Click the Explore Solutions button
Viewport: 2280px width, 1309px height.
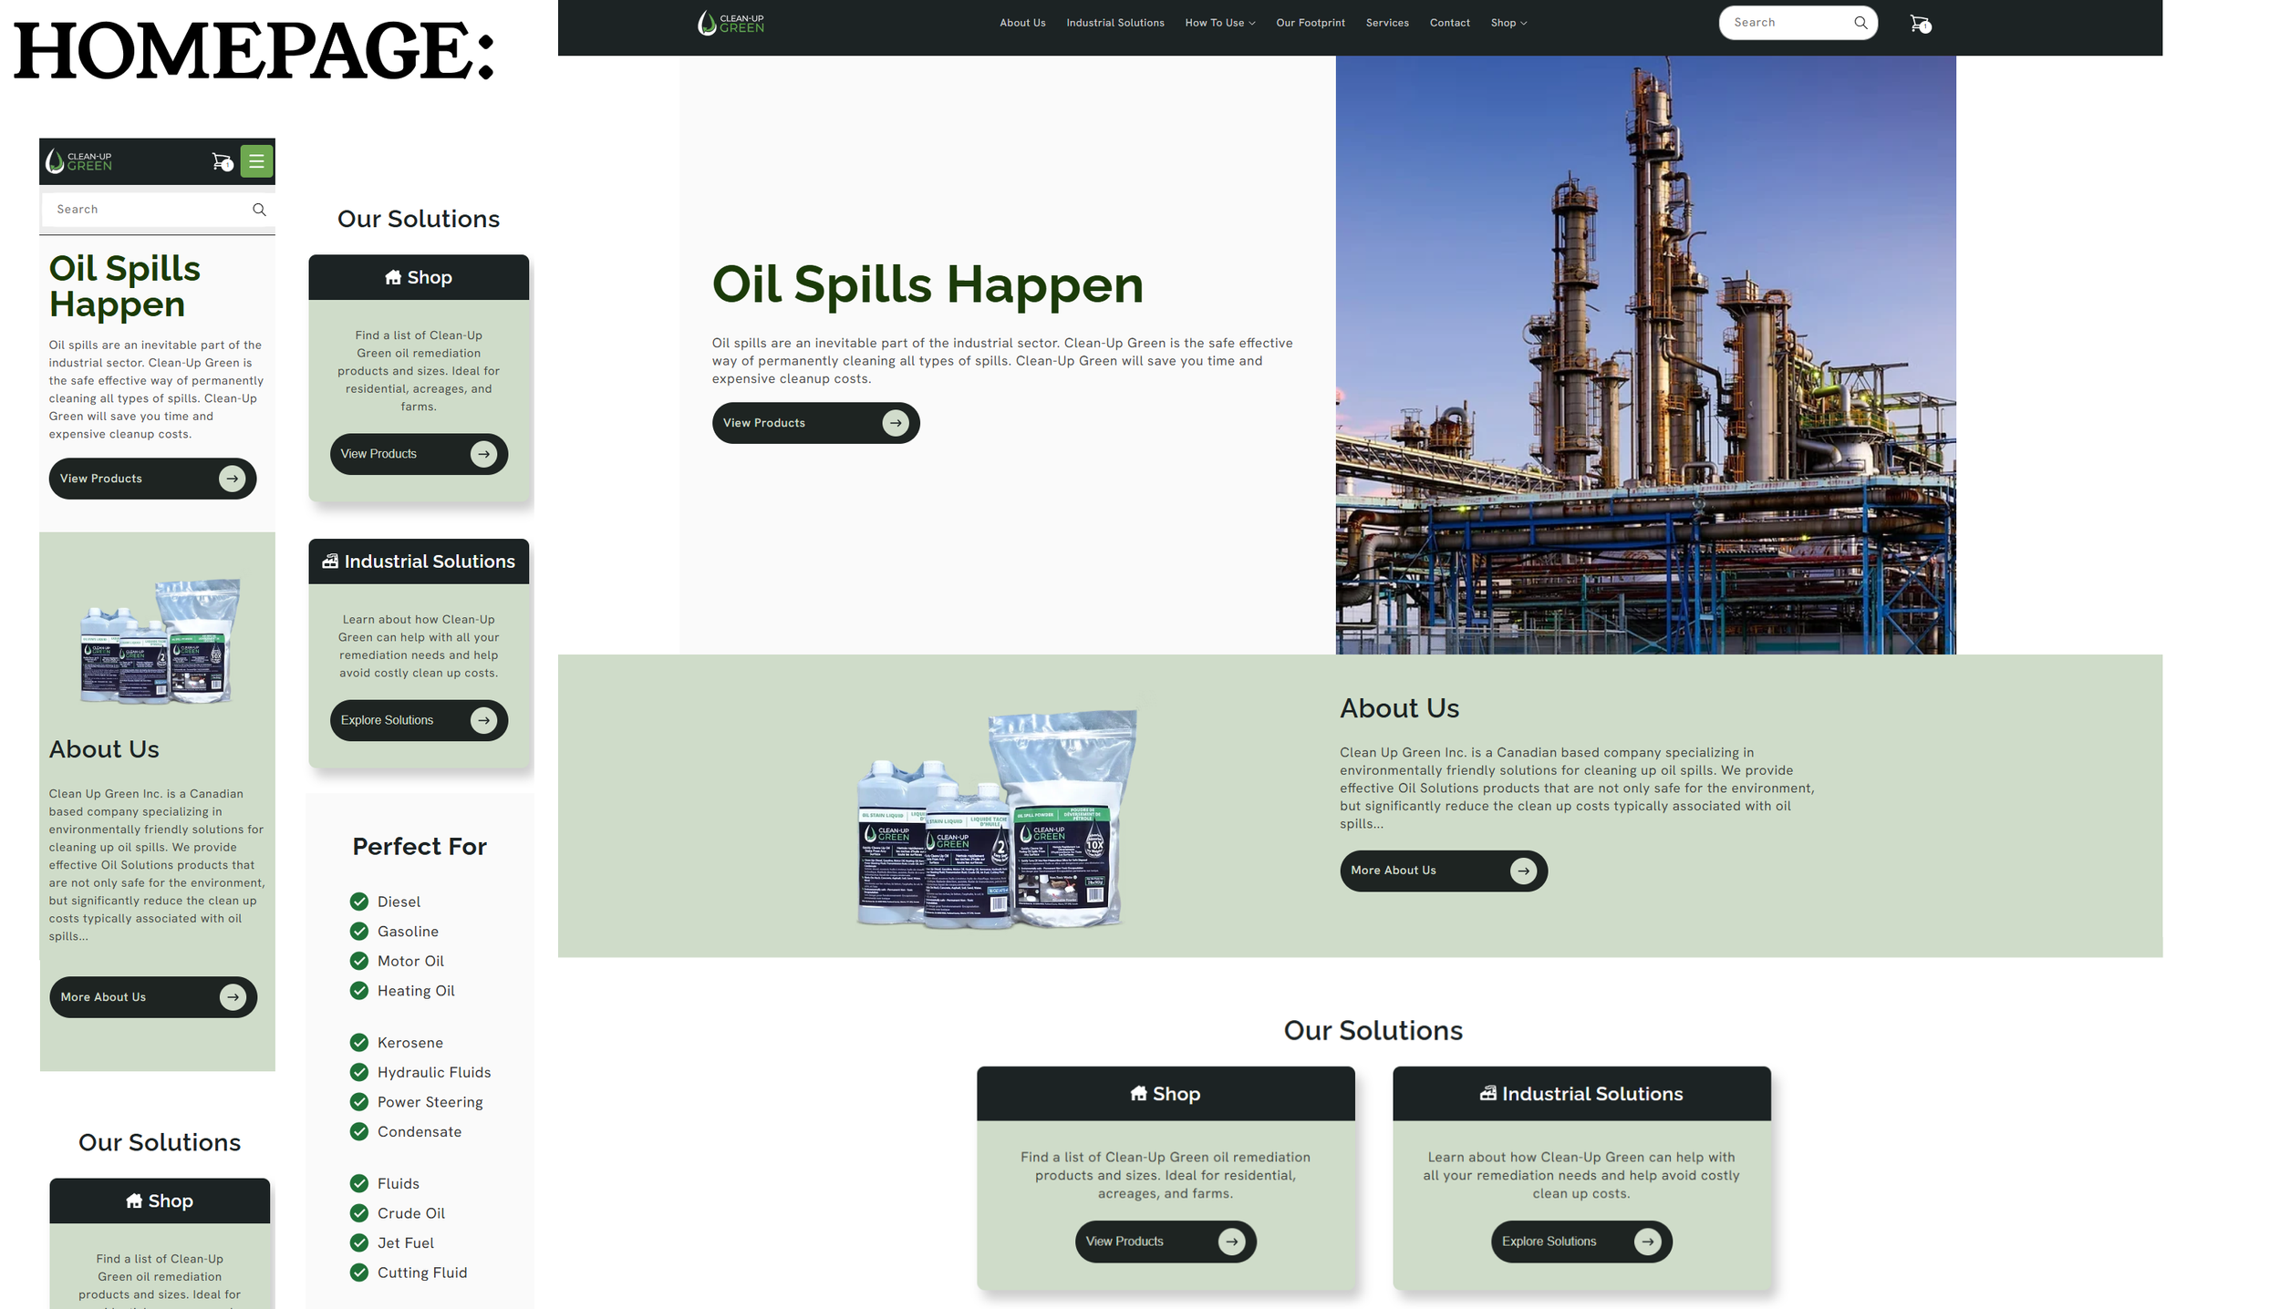coord(1580,1241)
